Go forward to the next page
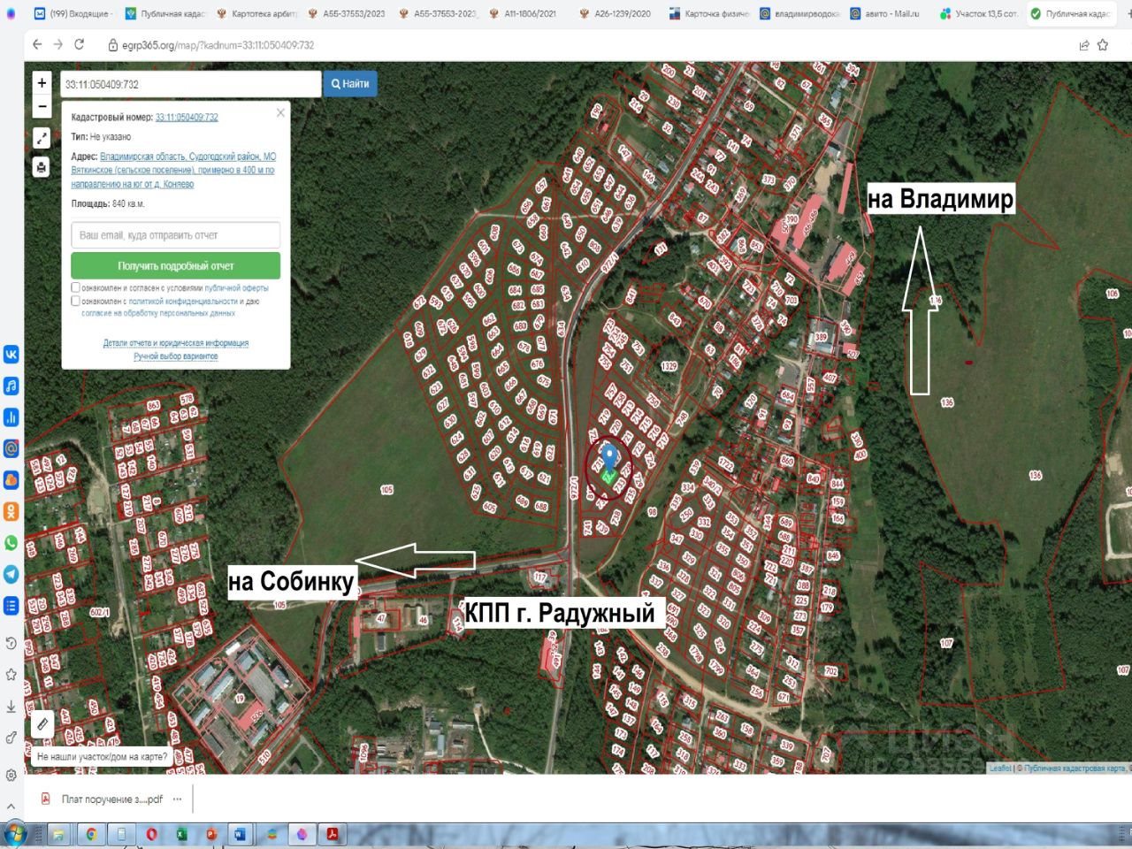The image size is (1132, 849). [x=58, y=44]
